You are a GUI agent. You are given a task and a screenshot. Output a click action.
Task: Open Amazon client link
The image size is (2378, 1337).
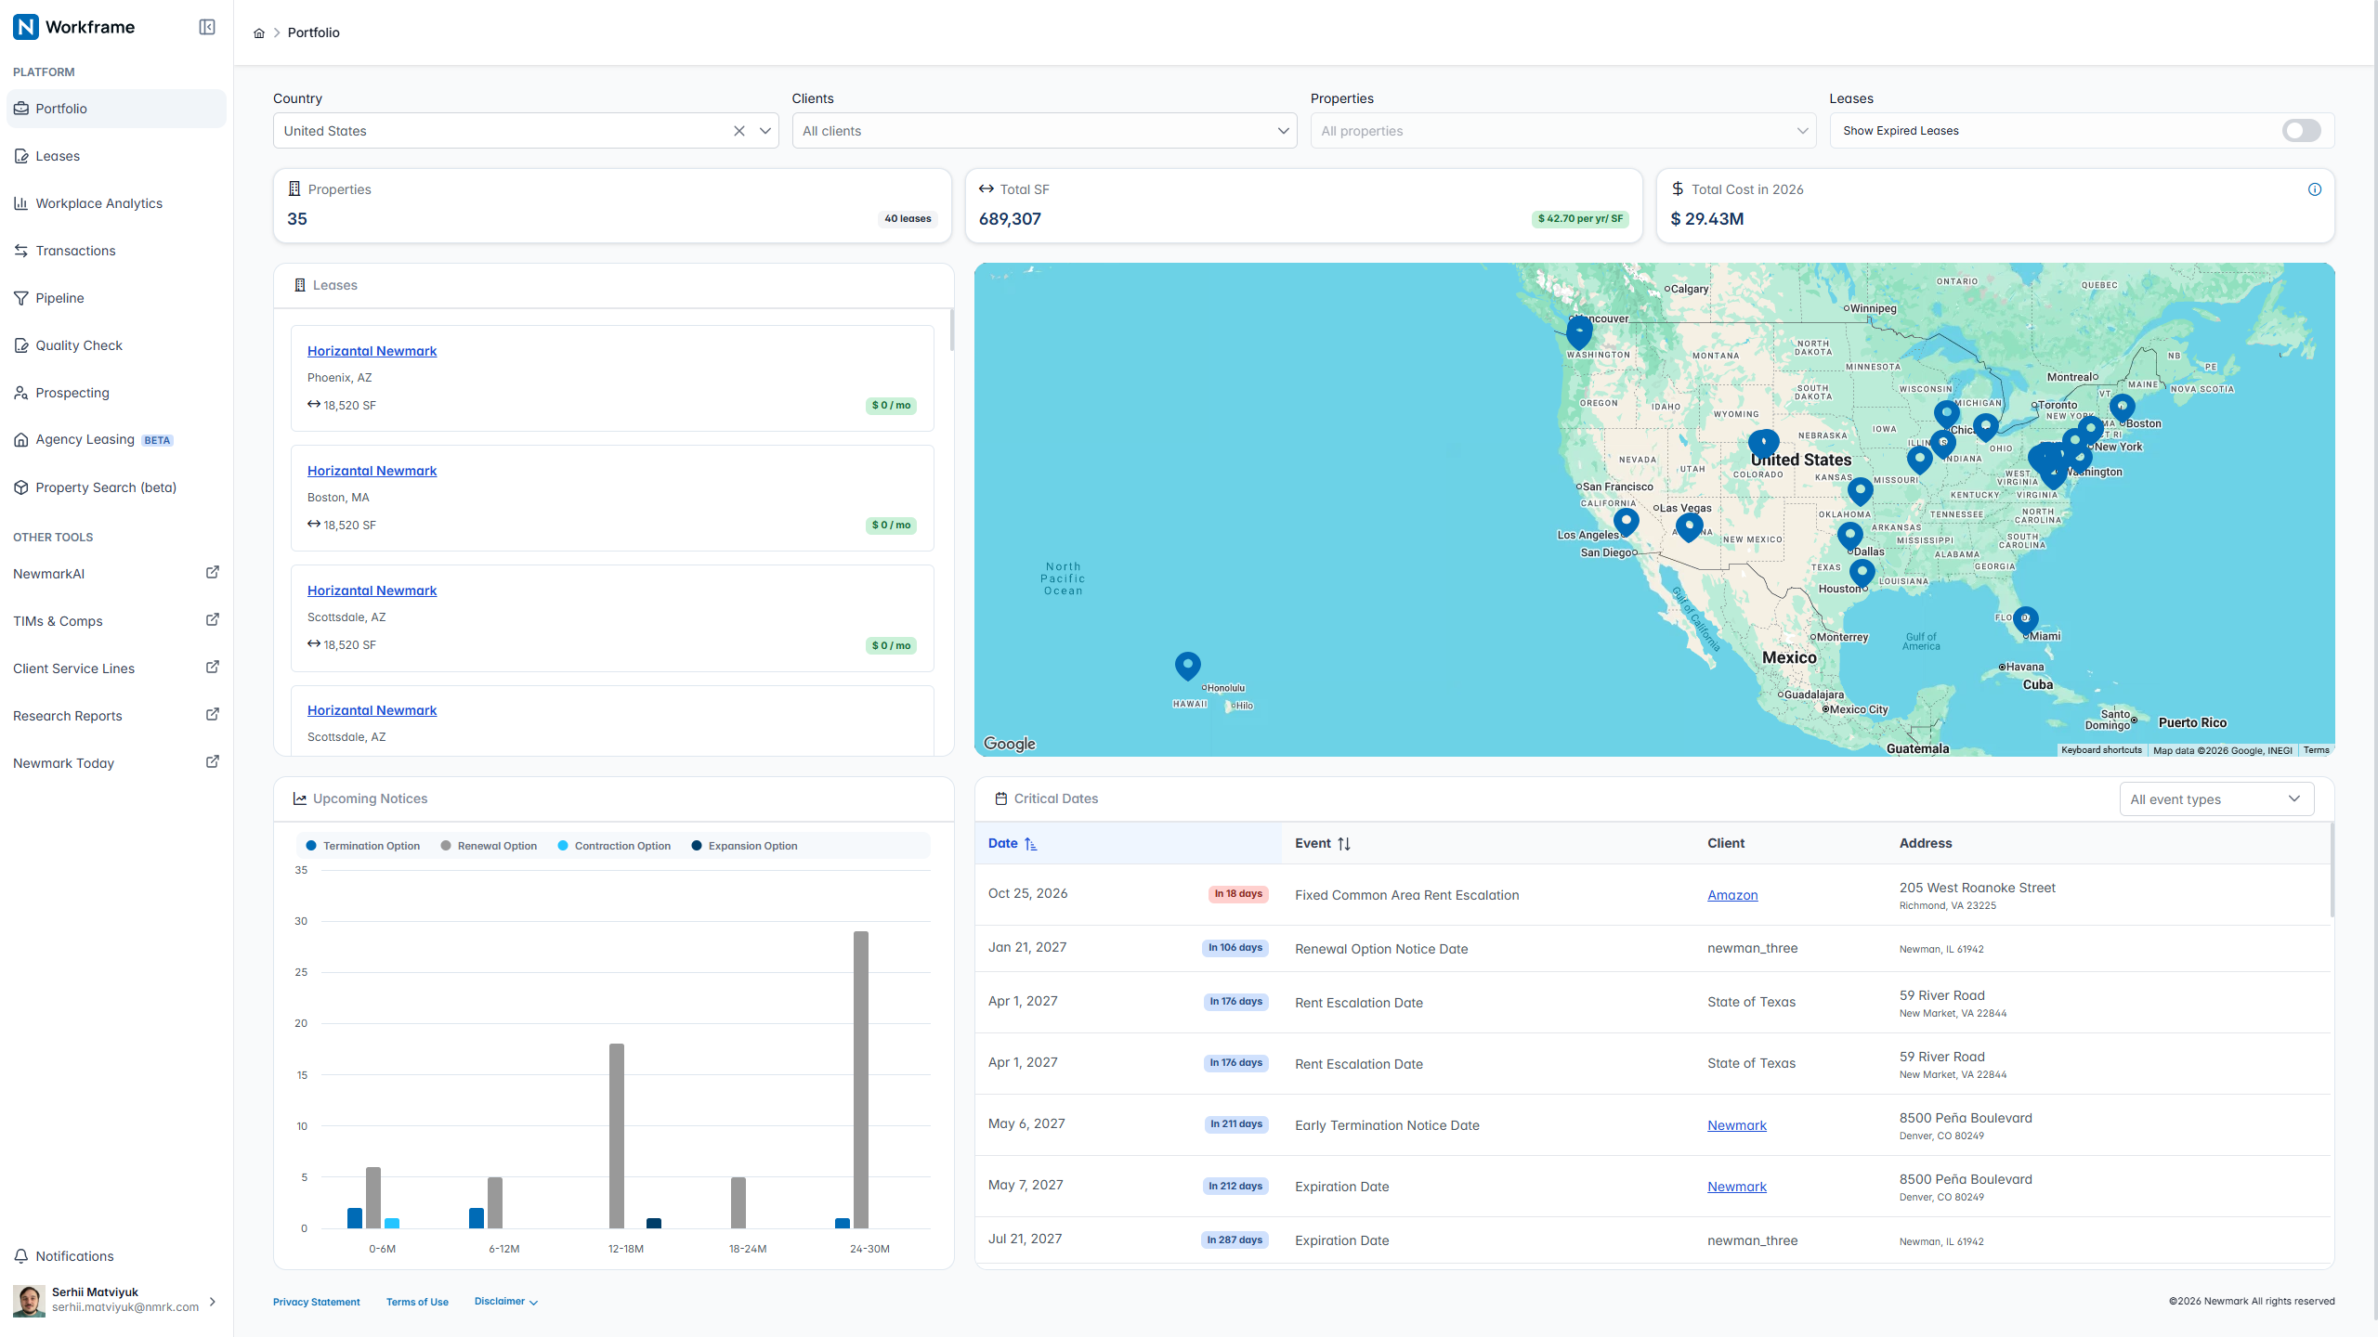[1732, 895]
